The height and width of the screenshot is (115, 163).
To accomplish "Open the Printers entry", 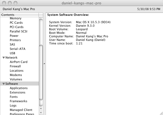I will pos(15,40).
